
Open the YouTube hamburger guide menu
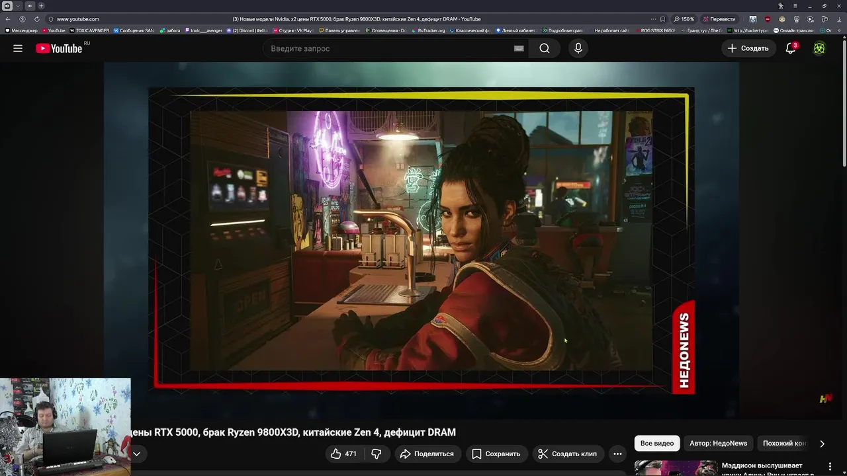(x=18, y=48)
